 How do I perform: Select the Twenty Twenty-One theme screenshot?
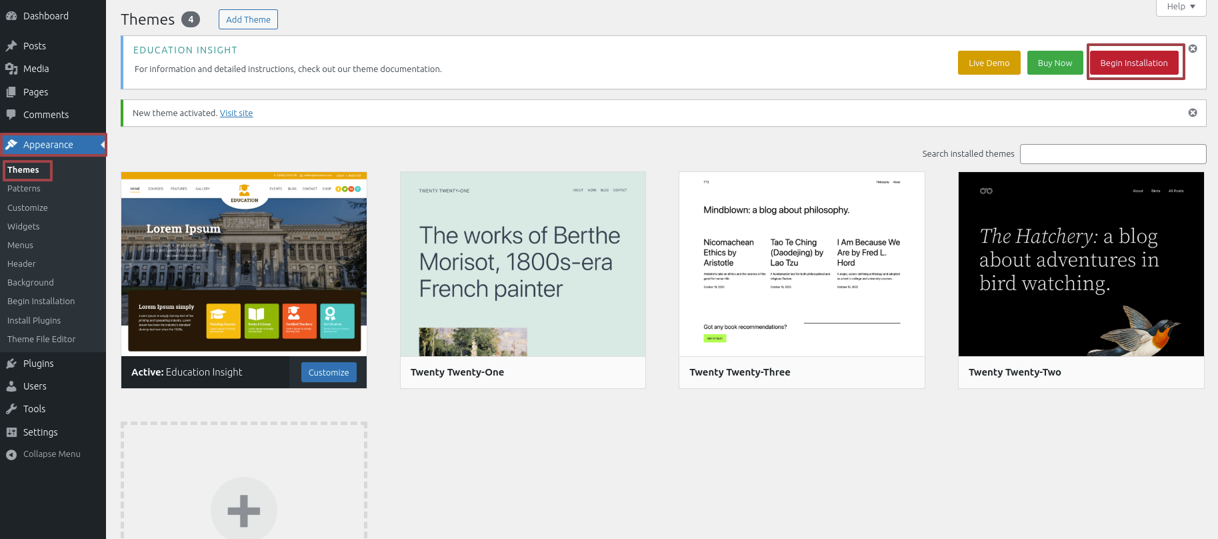point(523,264)
